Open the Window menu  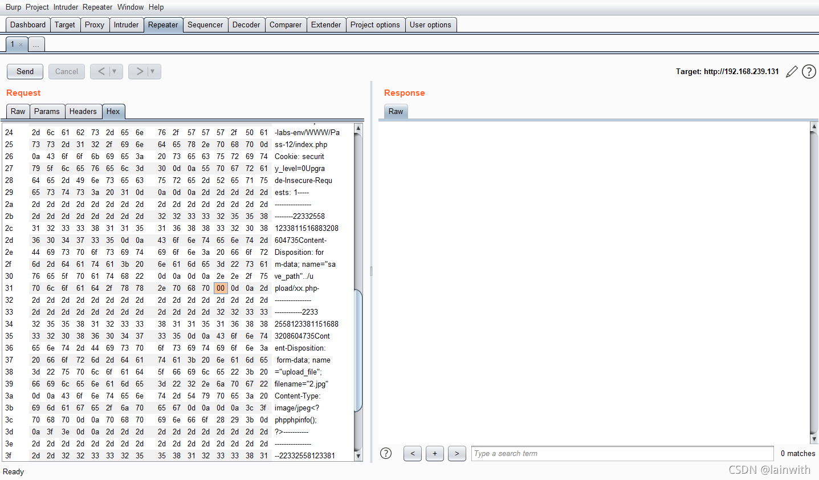point(131,7)
